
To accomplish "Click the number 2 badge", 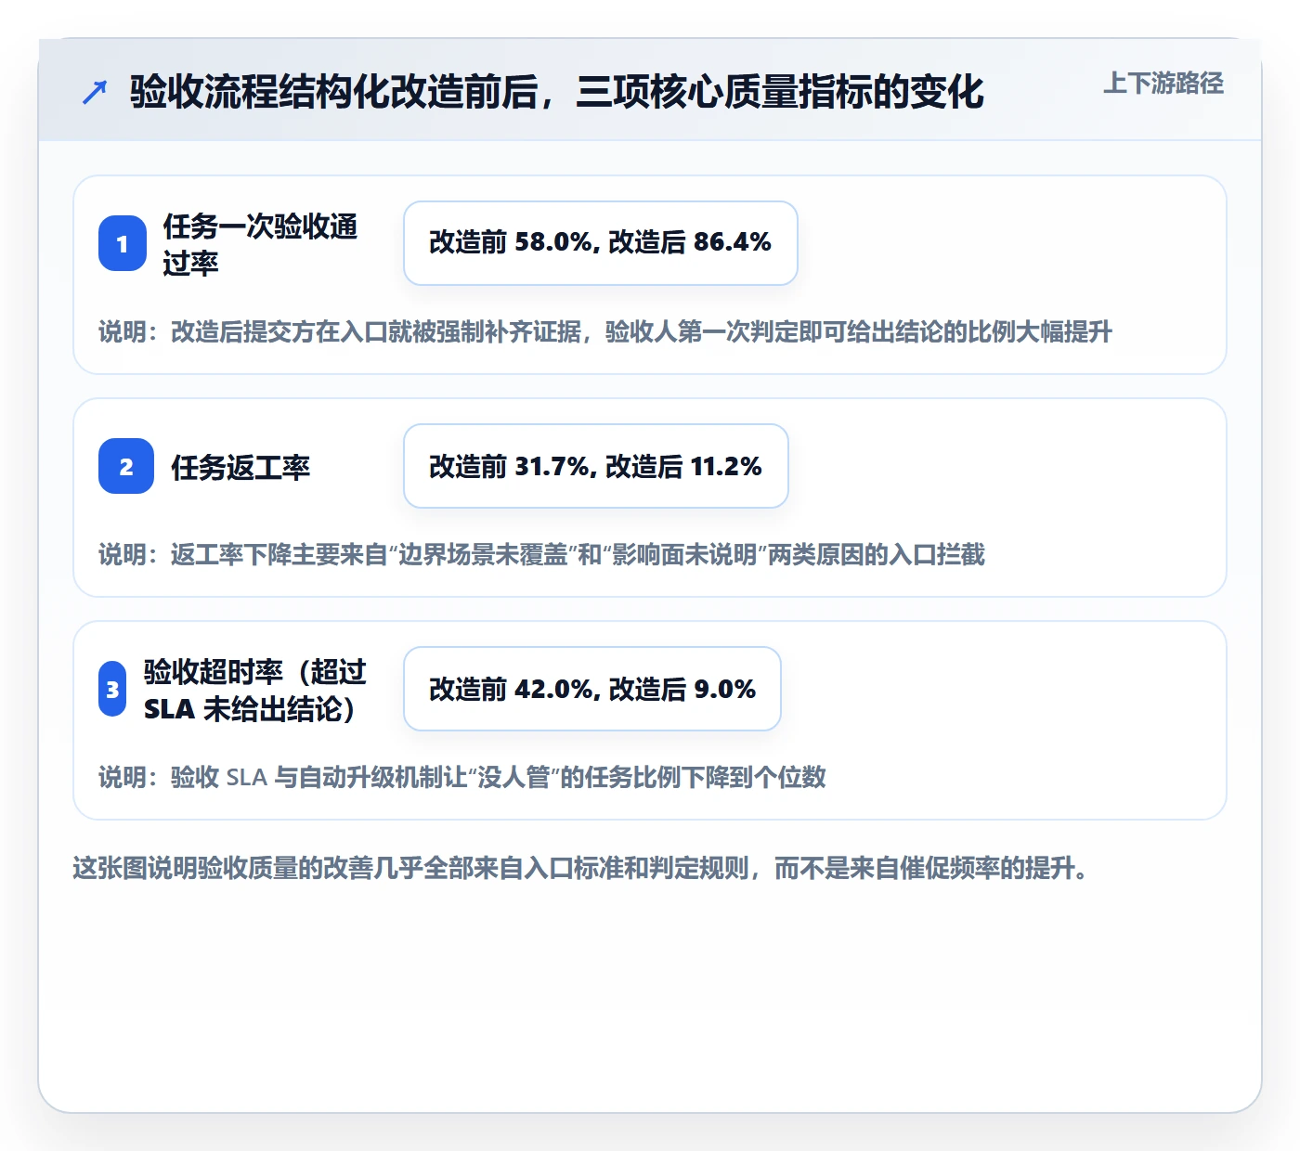I will [x=126, y=466].
